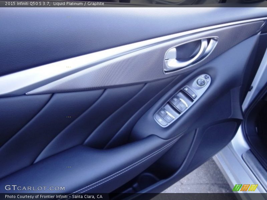
Task: Select the Liquid Platinum / Graphite color label
Action: [79, 4]
